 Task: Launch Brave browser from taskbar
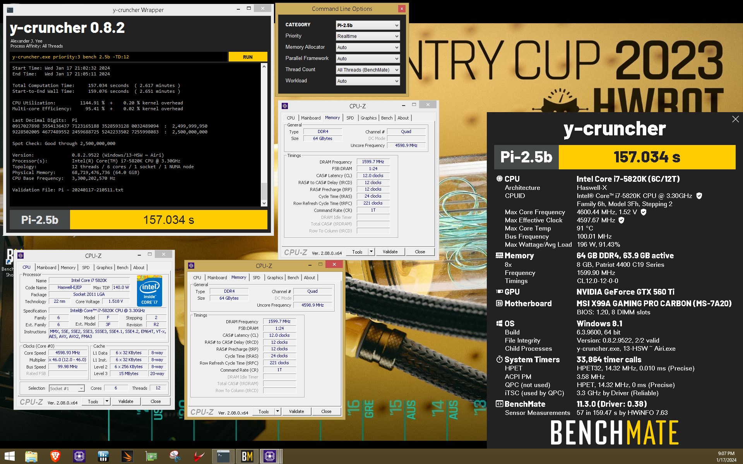pos(55,457)
